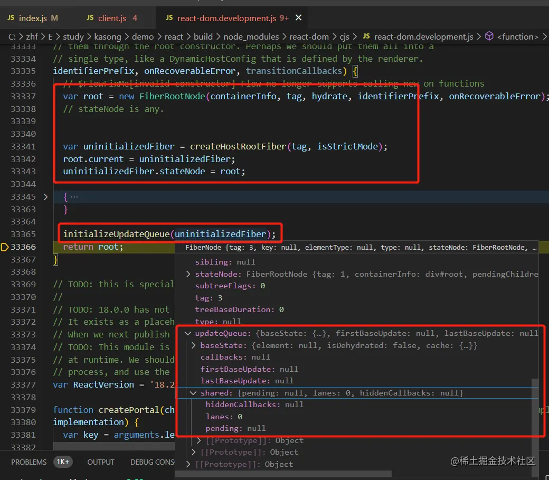Click the horizontal scrollbar of the debug hover
The height and width of the screenshot is (480, 549).
point(283,474)
